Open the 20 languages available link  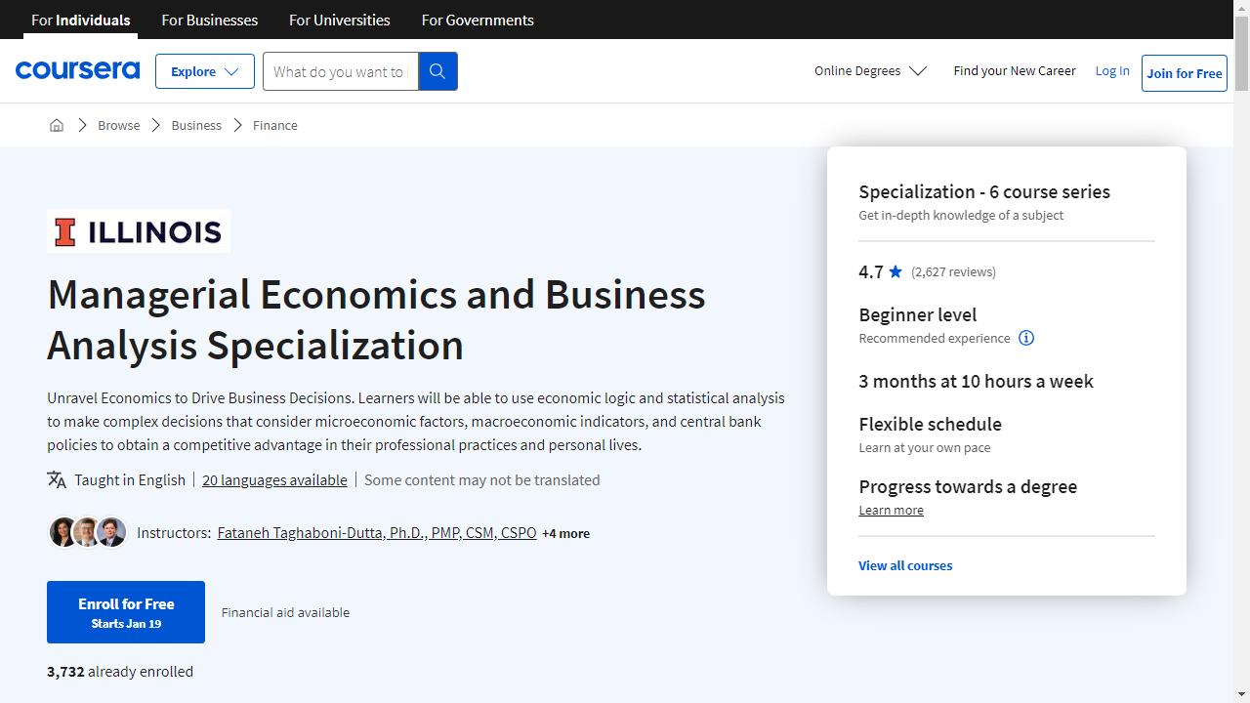[x=274, y=479]
